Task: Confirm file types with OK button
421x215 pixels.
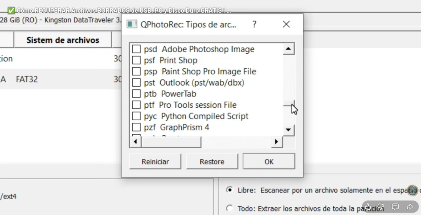Action: pos(269,162)
